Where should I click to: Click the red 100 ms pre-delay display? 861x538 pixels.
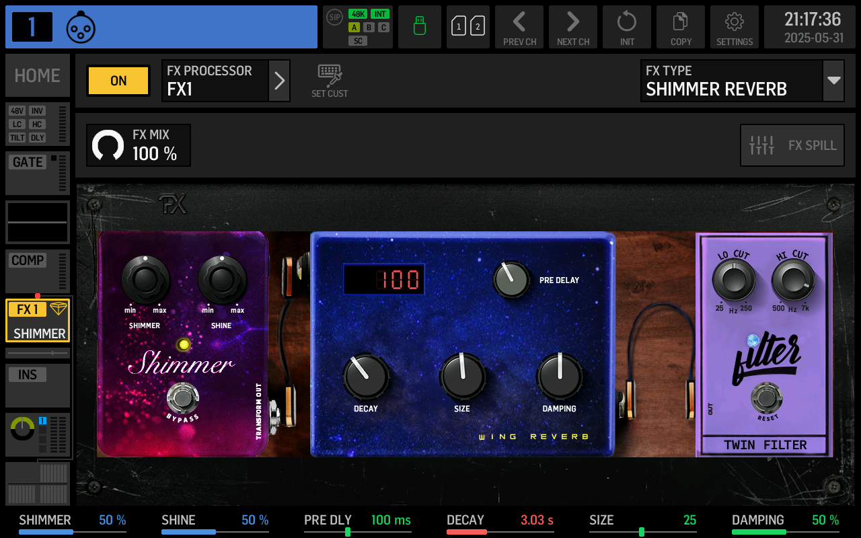(x=383, y=278)
